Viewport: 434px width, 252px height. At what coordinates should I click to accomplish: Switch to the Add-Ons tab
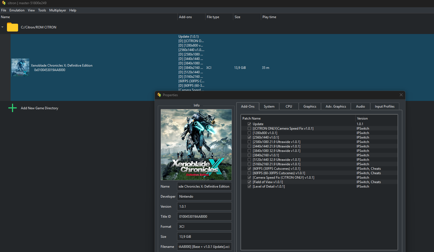pos(248,106)
